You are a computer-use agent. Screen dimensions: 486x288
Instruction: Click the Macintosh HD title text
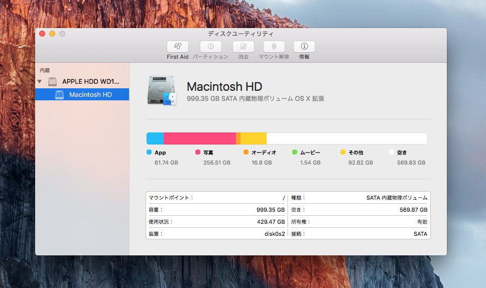(x=224, y=86)
